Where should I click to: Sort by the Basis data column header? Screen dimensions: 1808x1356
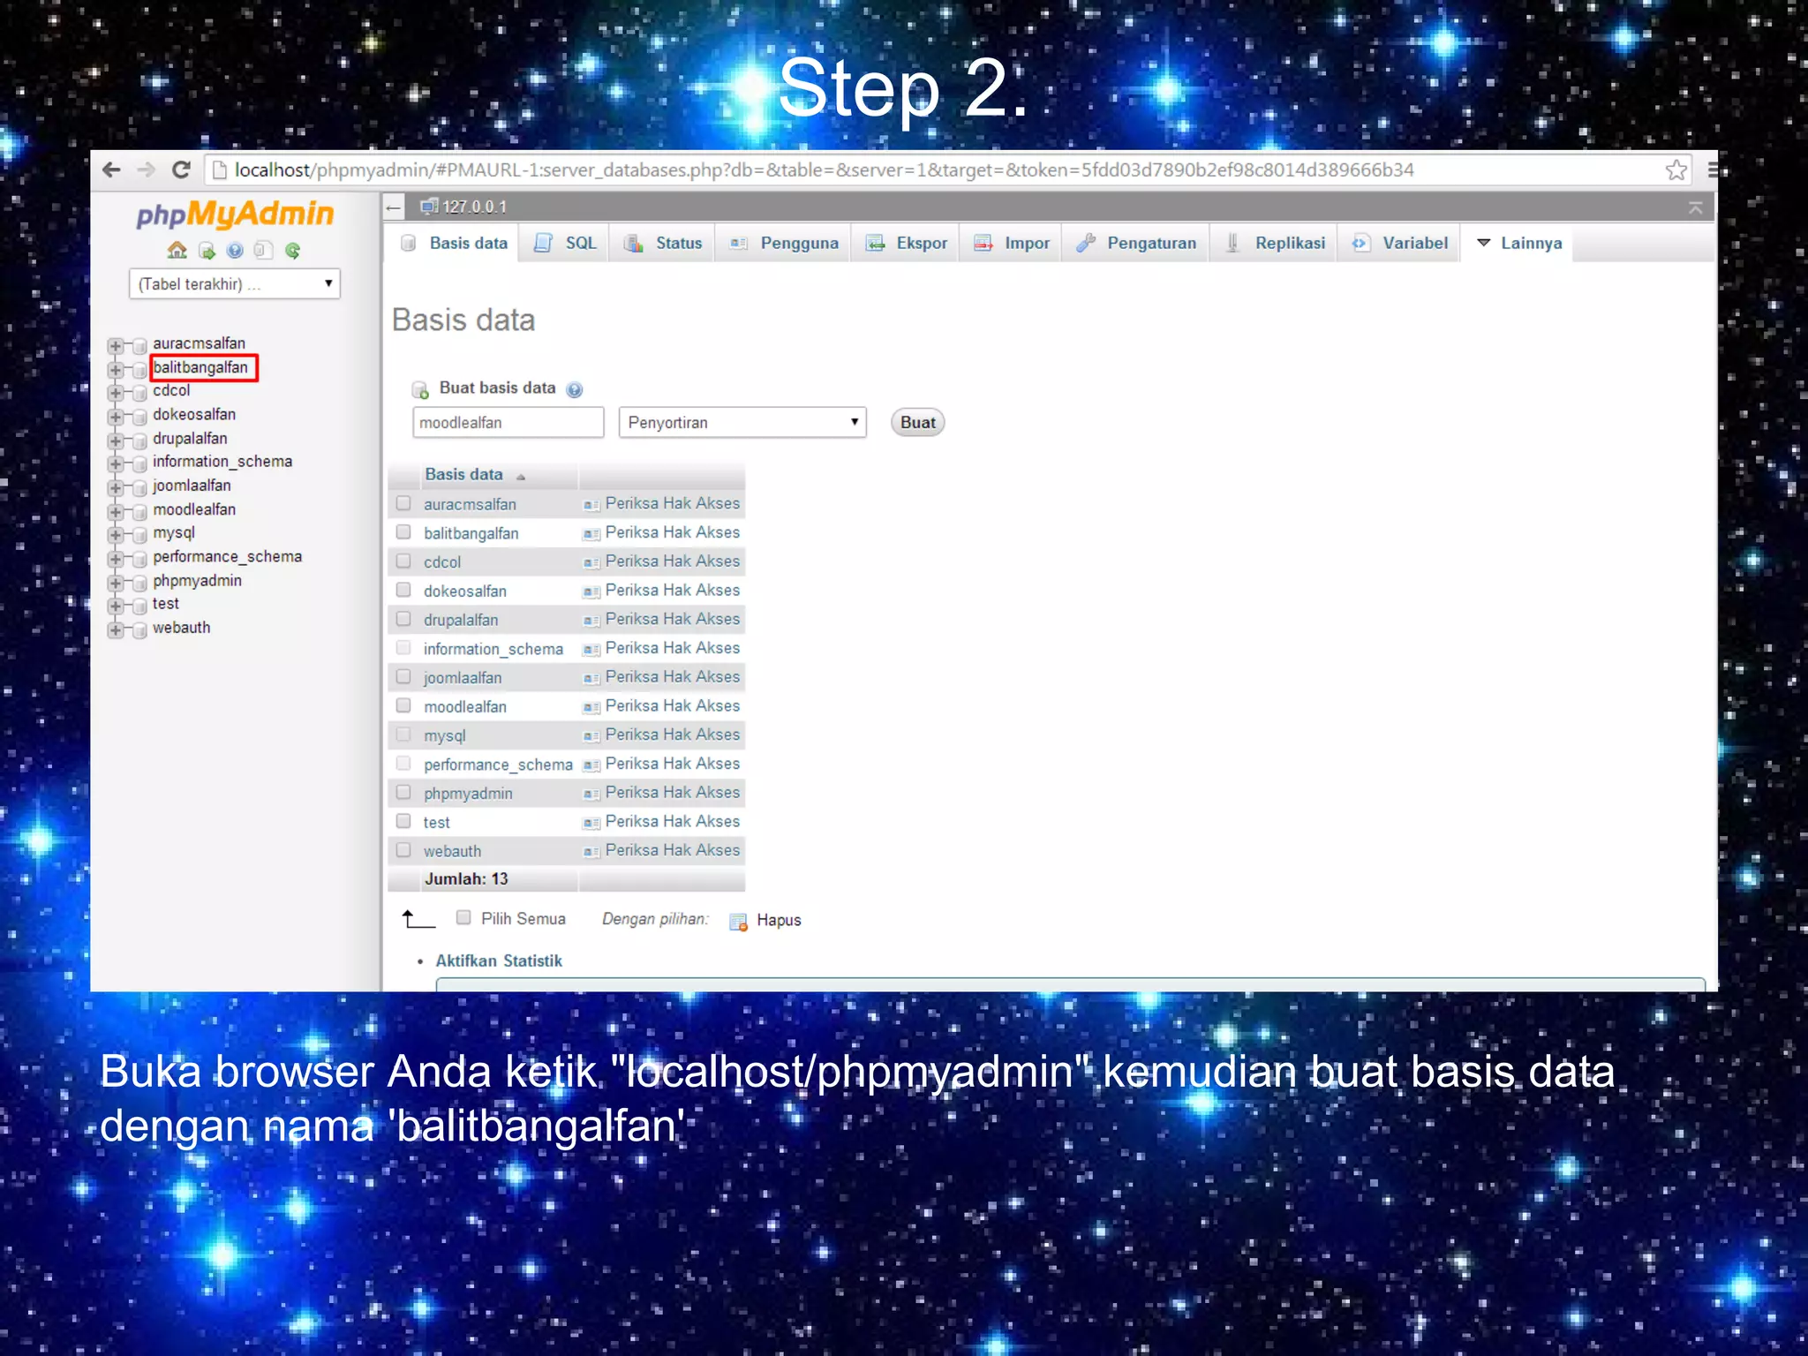tap(463, 474)
